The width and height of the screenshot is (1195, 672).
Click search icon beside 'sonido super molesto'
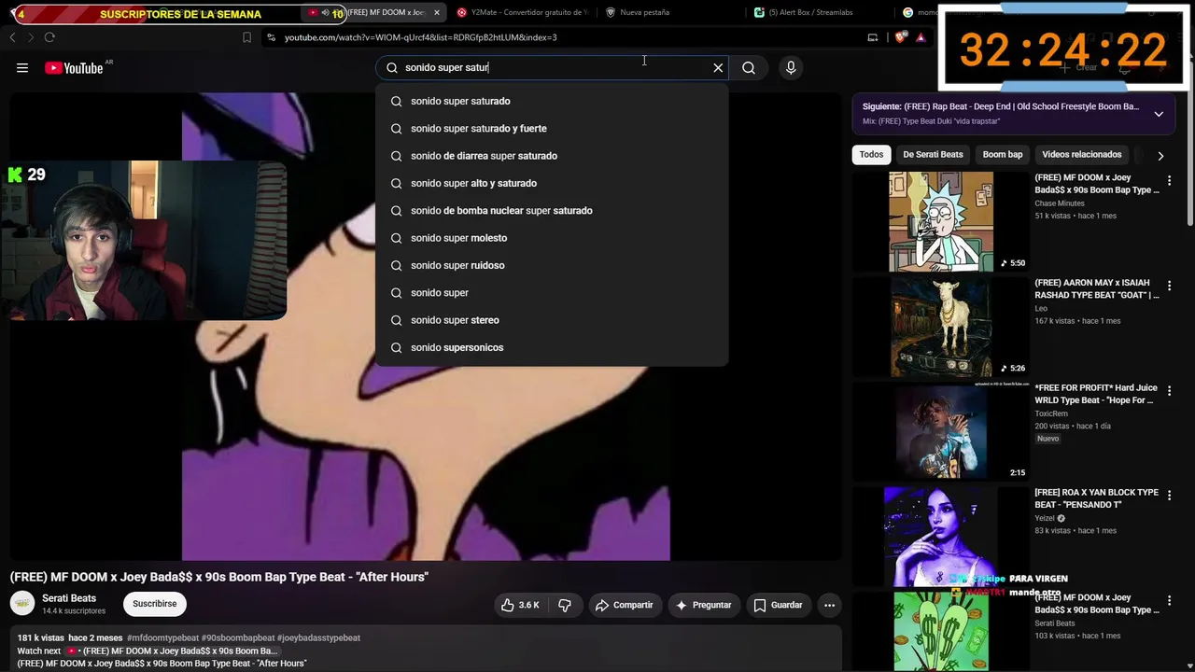396,238
